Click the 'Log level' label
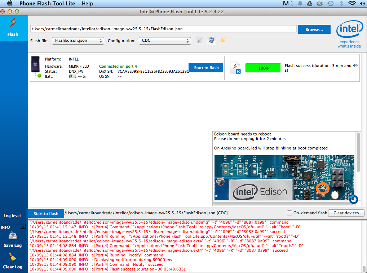The image size is (367, 273). point(12,216)
